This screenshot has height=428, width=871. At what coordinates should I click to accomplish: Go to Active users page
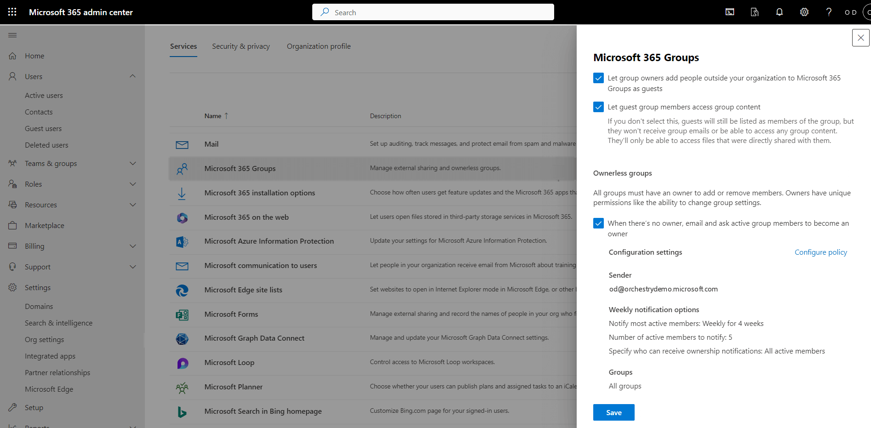click(x=44, y=96)
